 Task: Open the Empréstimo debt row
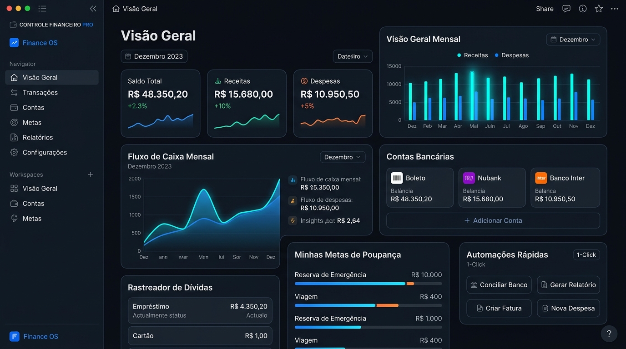click(200, 310)
